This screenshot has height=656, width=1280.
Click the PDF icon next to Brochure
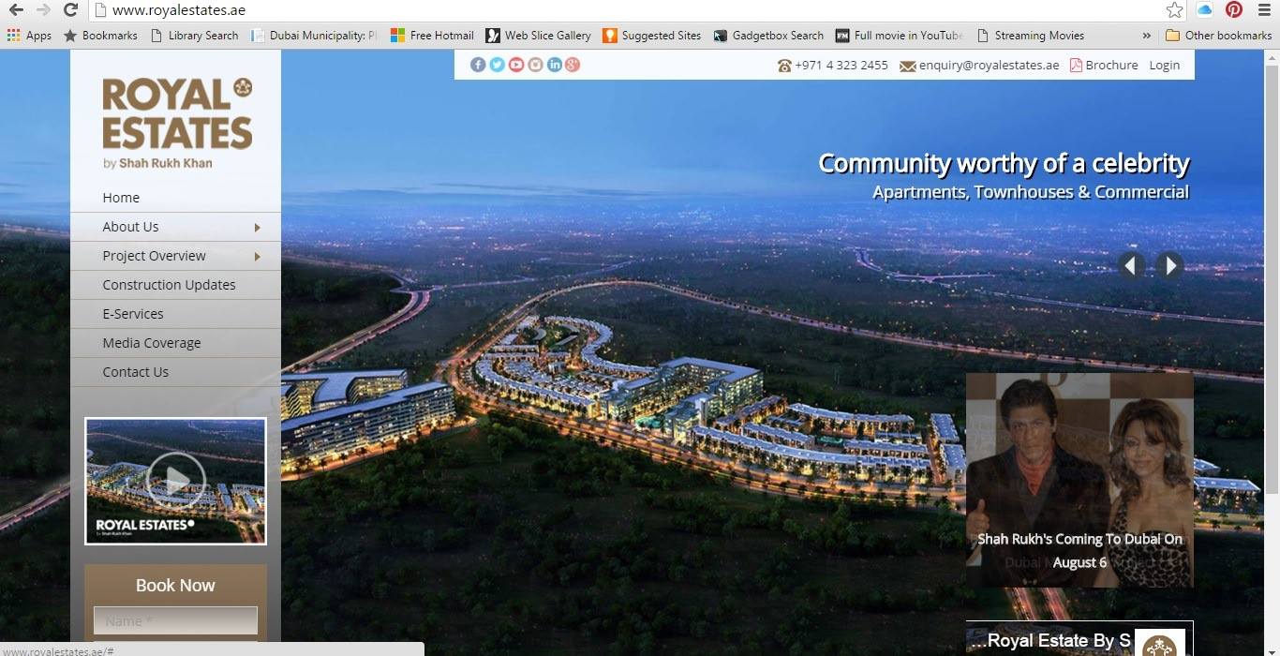[1076, 66]
